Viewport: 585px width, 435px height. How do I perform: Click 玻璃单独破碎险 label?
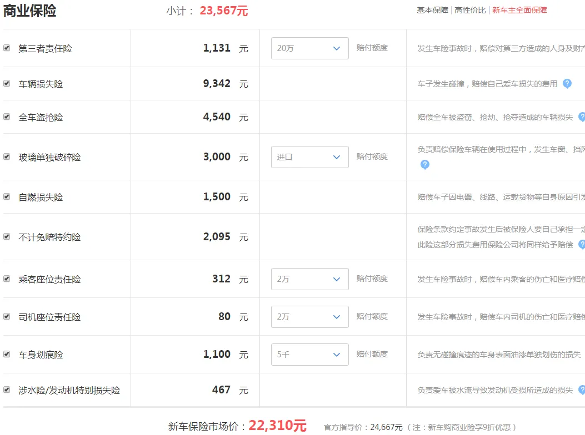click(x=49, y=158)
